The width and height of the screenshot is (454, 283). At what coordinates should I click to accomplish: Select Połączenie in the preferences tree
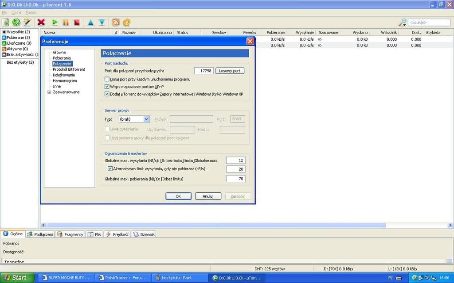coord(62,64)
